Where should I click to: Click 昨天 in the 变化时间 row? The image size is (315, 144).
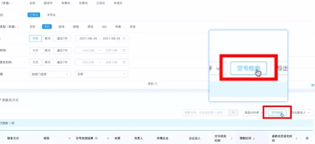click(48, 62)
